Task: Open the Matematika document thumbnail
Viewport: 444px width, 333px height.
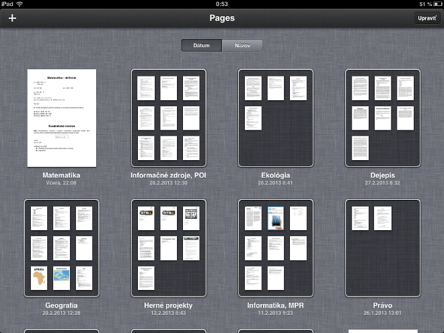Action: click(x=62, y=118)
